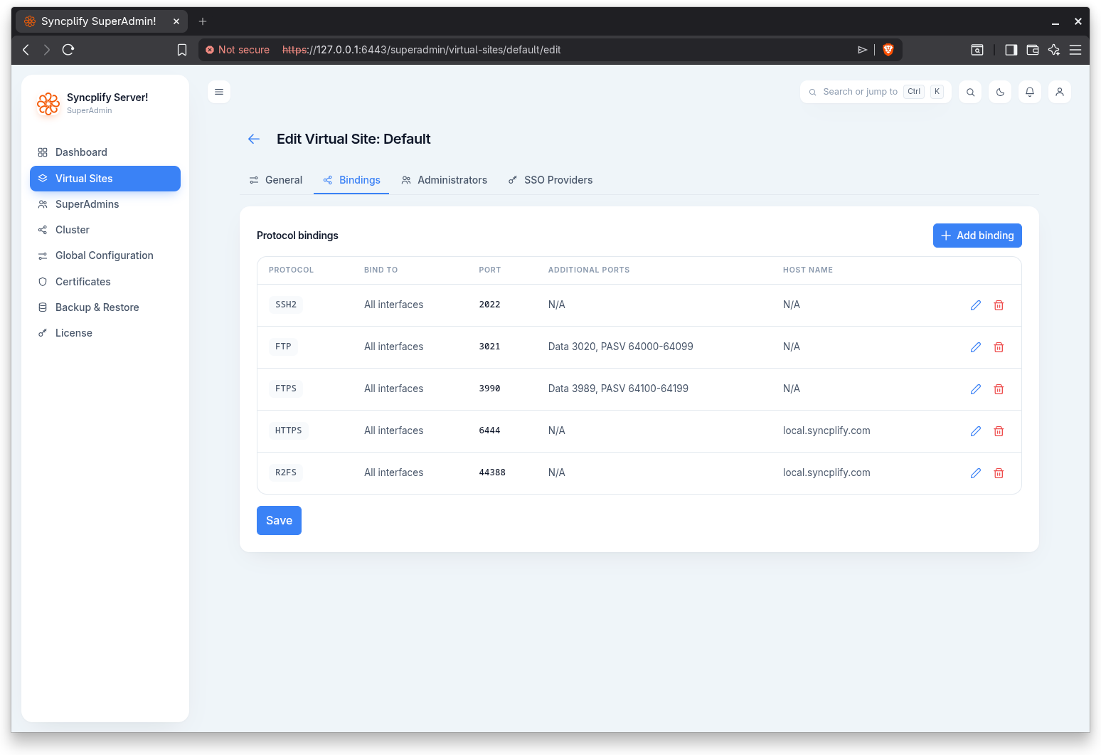Click the ADDITIONAL PORTS column header
1101x755 pixels.
[588, 270]
